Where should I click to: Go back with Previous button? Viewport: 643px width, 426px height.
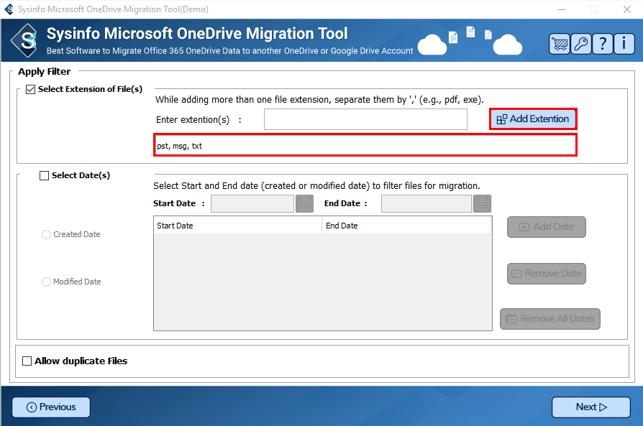[51, 407]
